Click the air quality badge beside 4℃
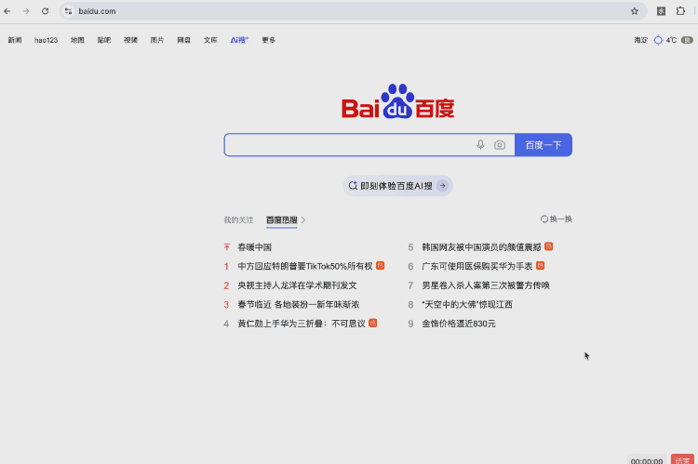The image size is (698, 464). 687,40
